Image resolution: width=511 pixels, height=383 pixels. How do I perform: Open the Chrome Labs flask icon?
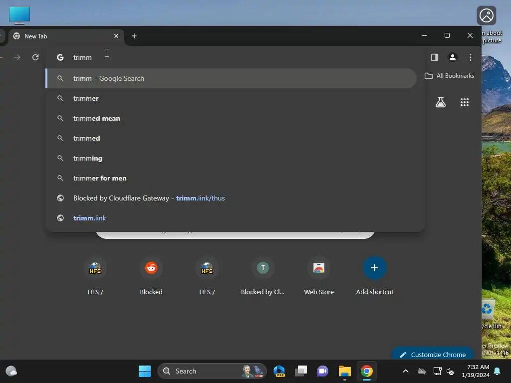(441, 102)
